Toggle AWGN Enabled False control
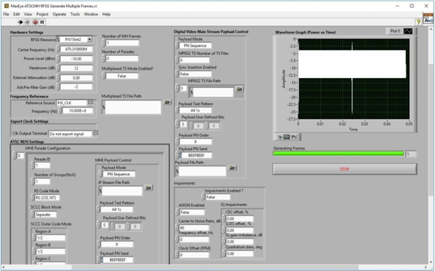 coord(192,212)
